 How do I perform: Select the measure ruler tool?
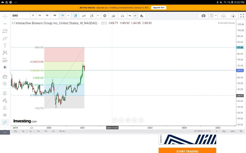[5, 77]
